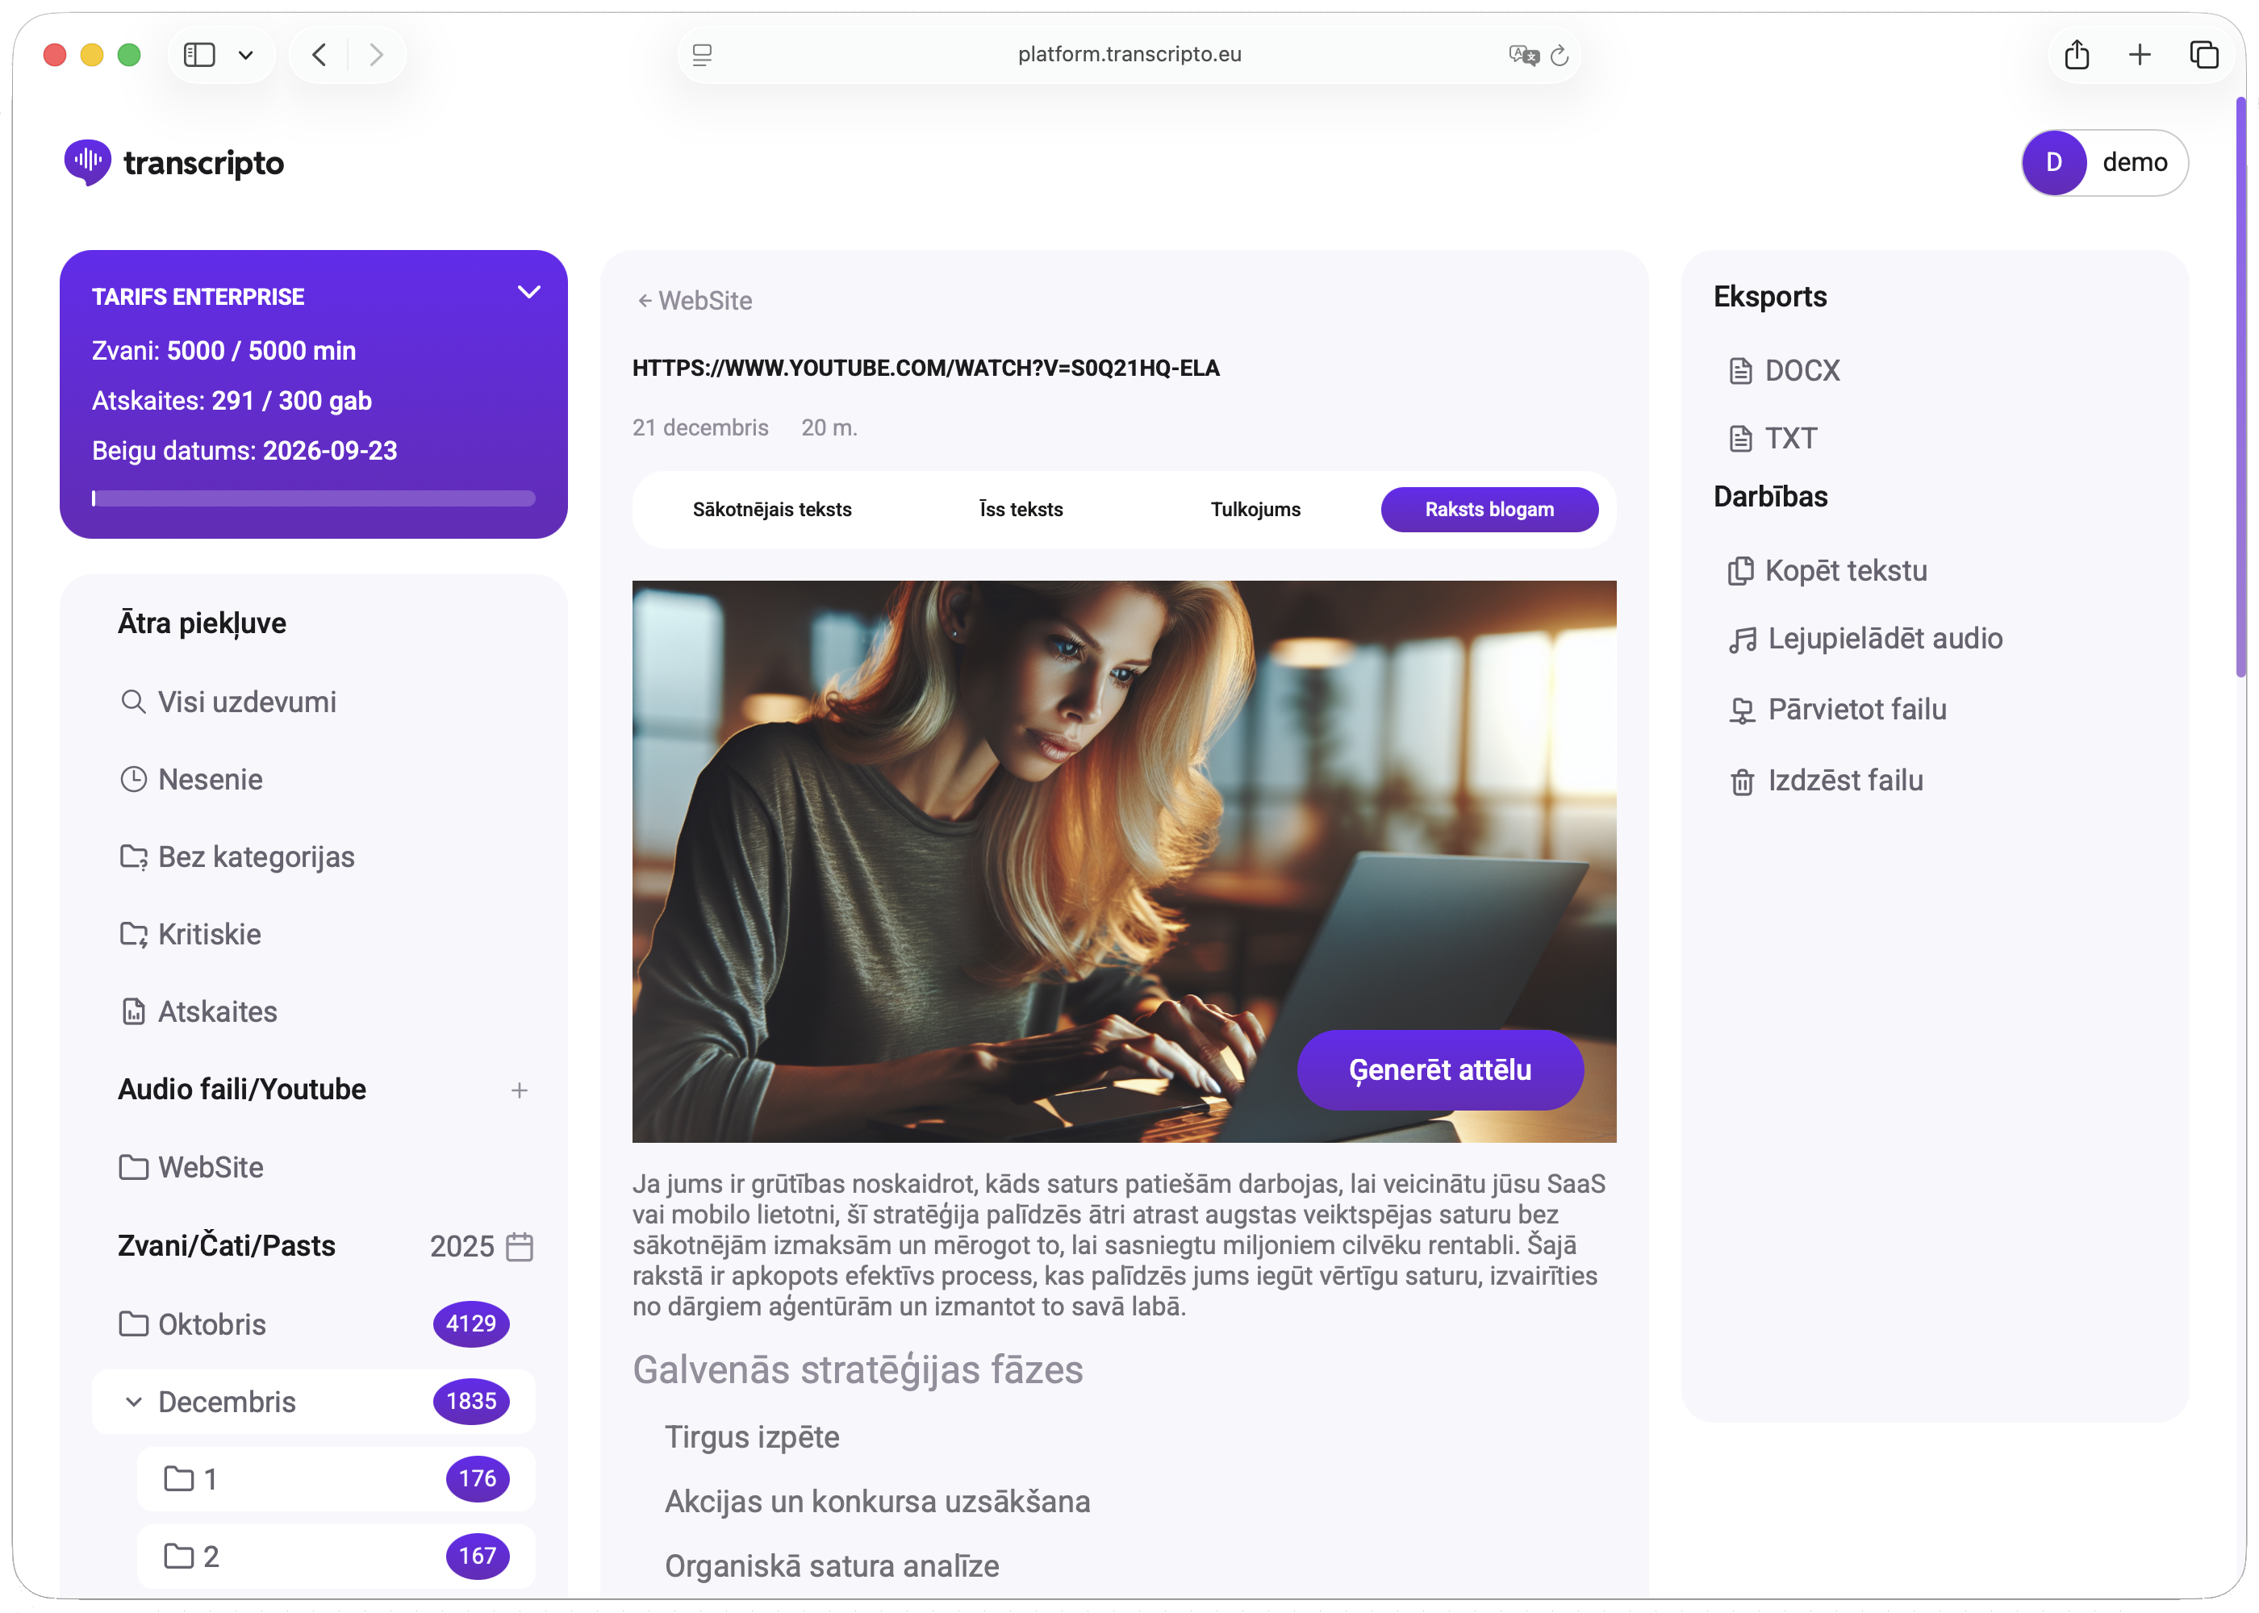This screenshot has height=1613, width=2259.
Task: Click the DOCX export icon
Action: [x=1739, y=370]
